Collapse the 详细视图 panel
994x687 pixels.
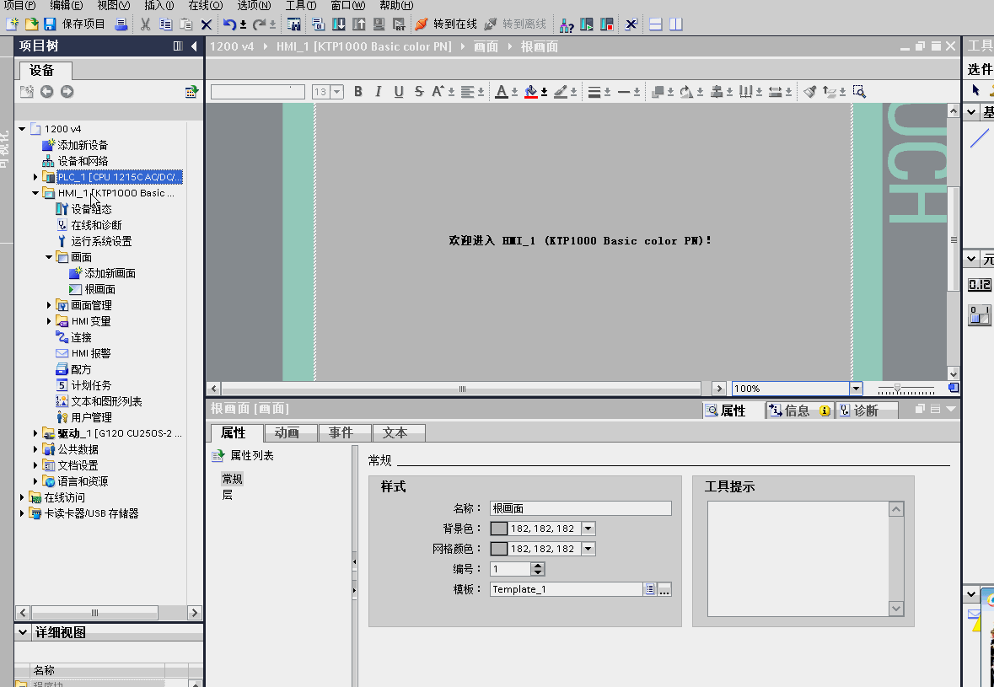(x=23, y=632)
